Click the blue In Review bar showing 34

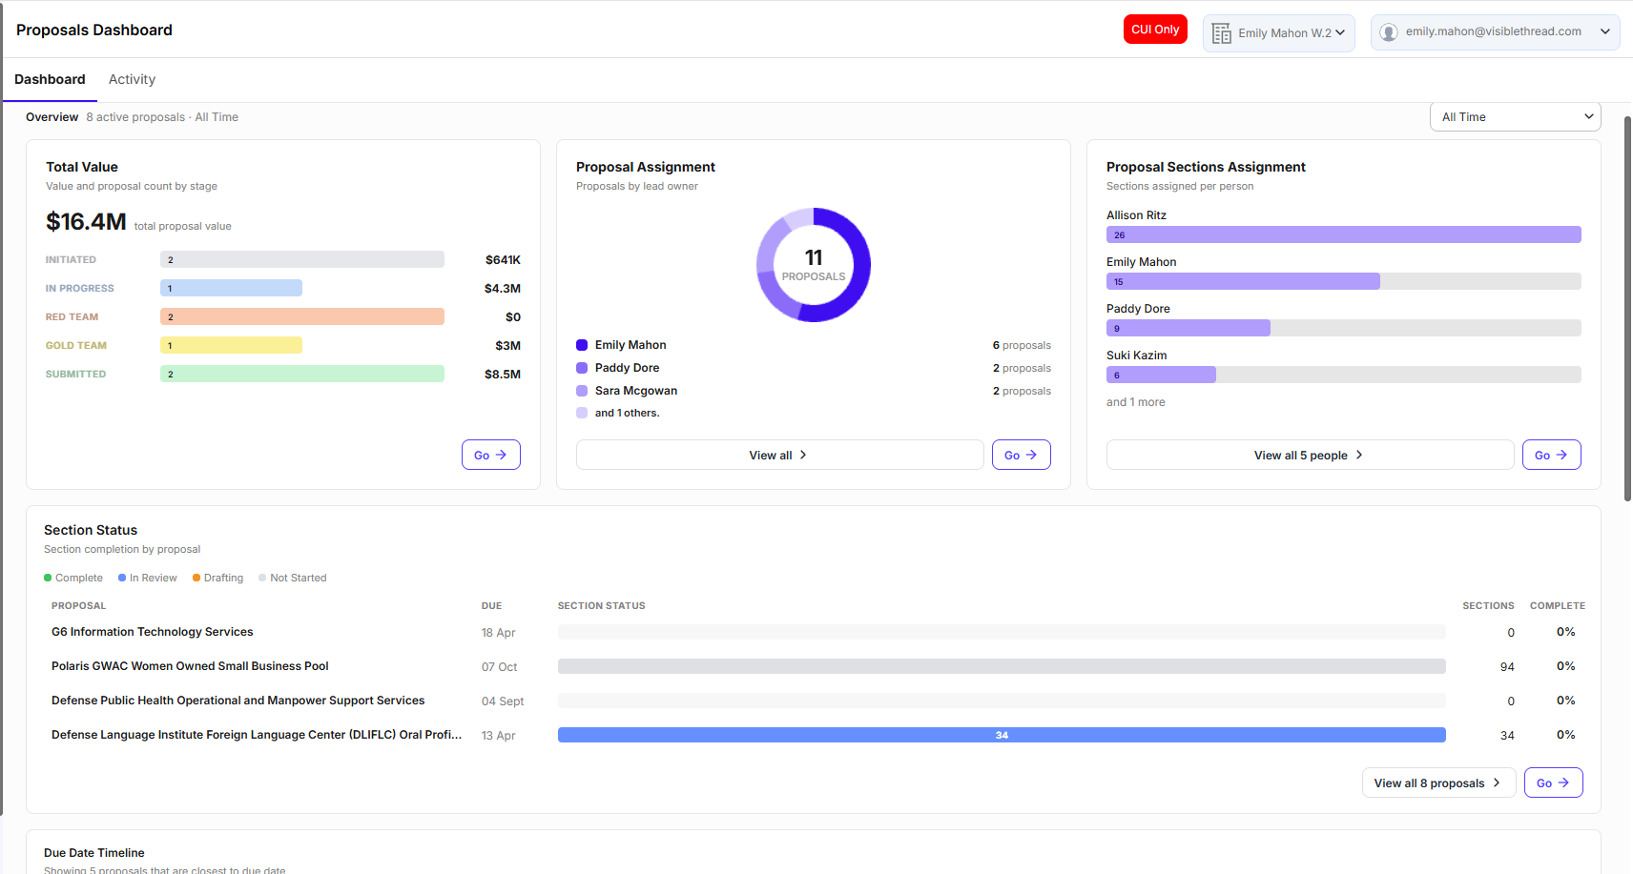(1002, 735)
